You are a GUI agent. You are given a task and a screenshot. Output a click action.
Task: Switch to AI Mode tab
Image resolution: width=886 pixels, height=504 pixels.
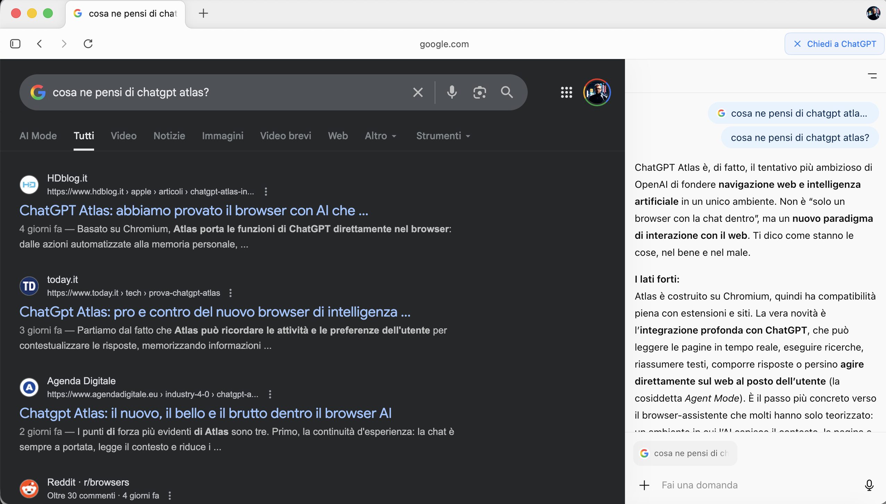point(38,136)
